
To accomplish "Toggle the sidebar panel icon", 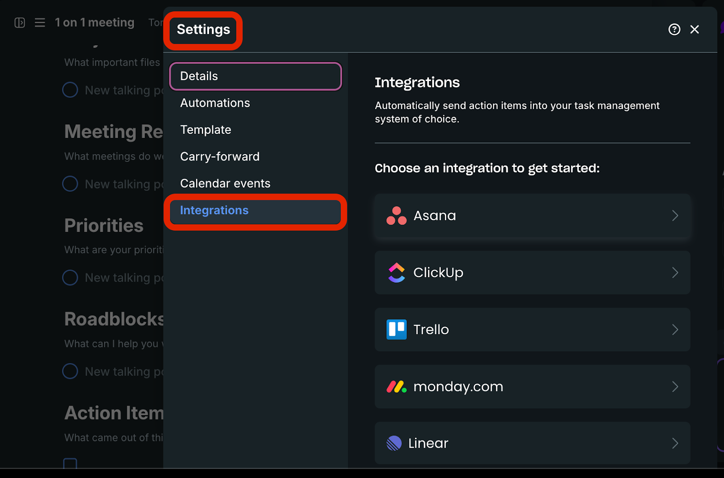I will pyautogui.click(x=19, y=23).
